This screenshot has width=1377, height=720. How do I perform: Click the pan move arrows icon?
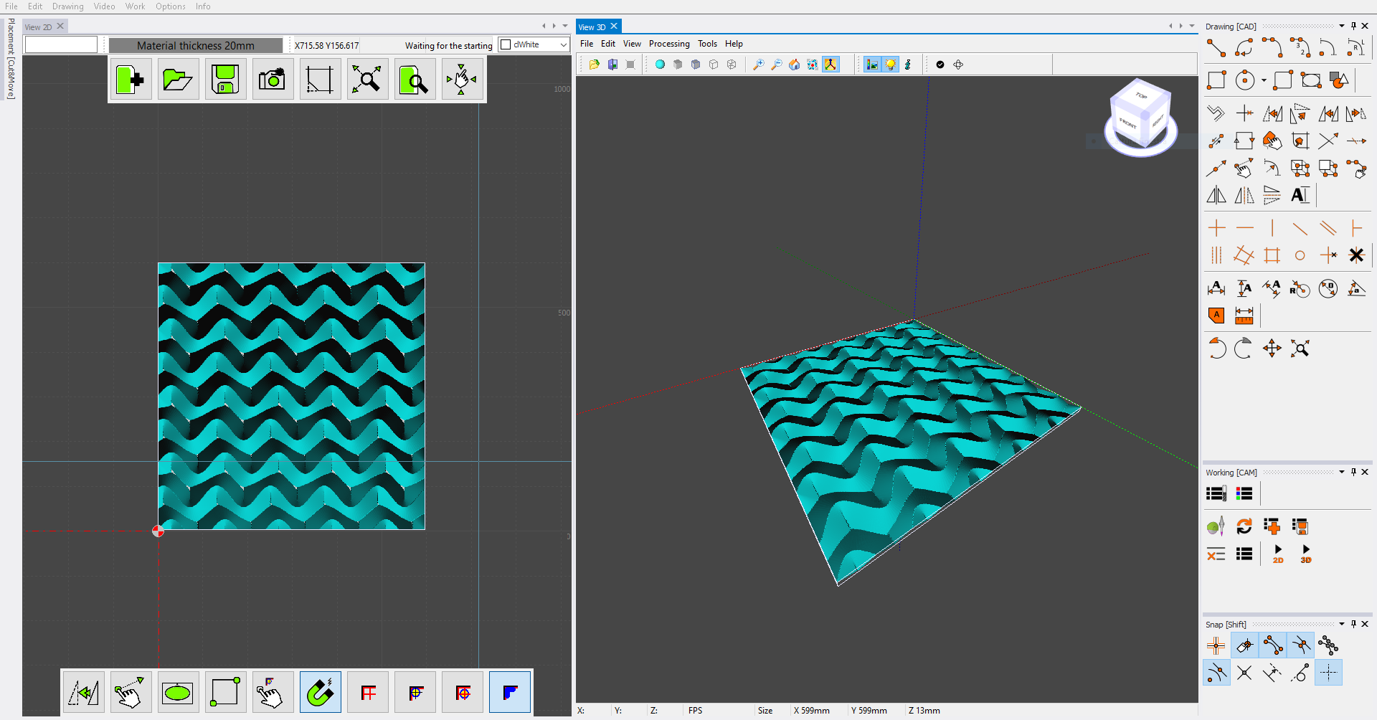[x=1272, y=349]
